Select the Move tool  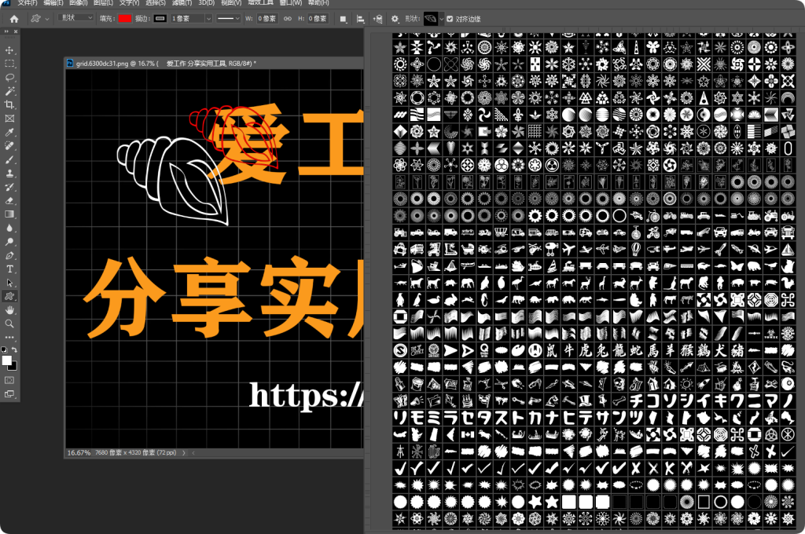click(x=10, y=49)
